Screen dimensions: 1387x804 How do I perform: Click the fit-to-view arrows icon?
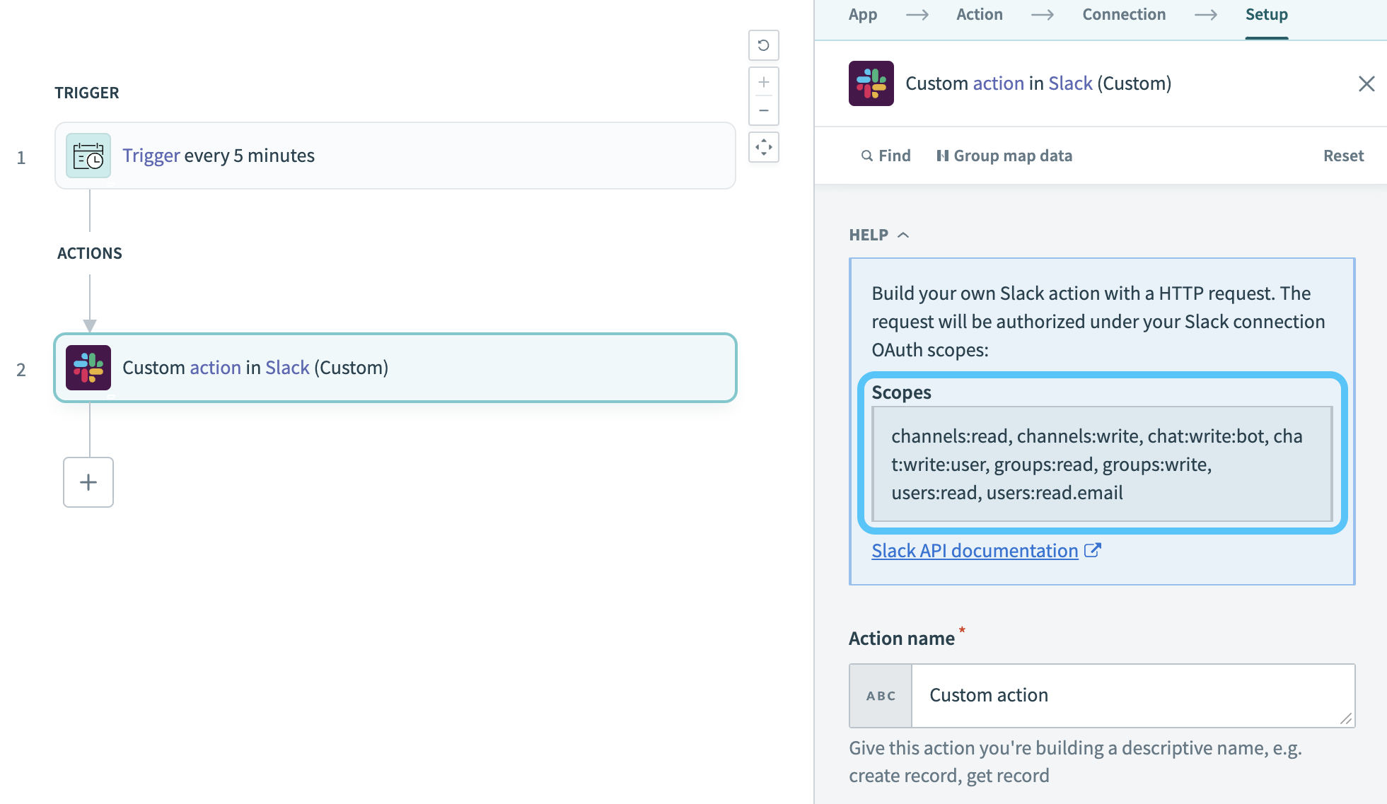coord(763,146)
